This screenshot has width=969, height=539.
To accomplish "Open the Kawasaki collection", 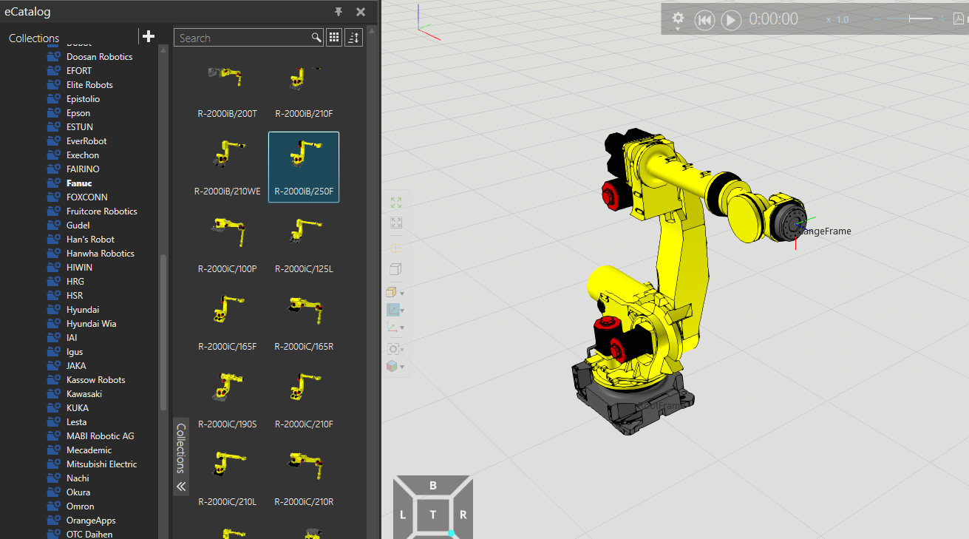I will pos(84,394).
